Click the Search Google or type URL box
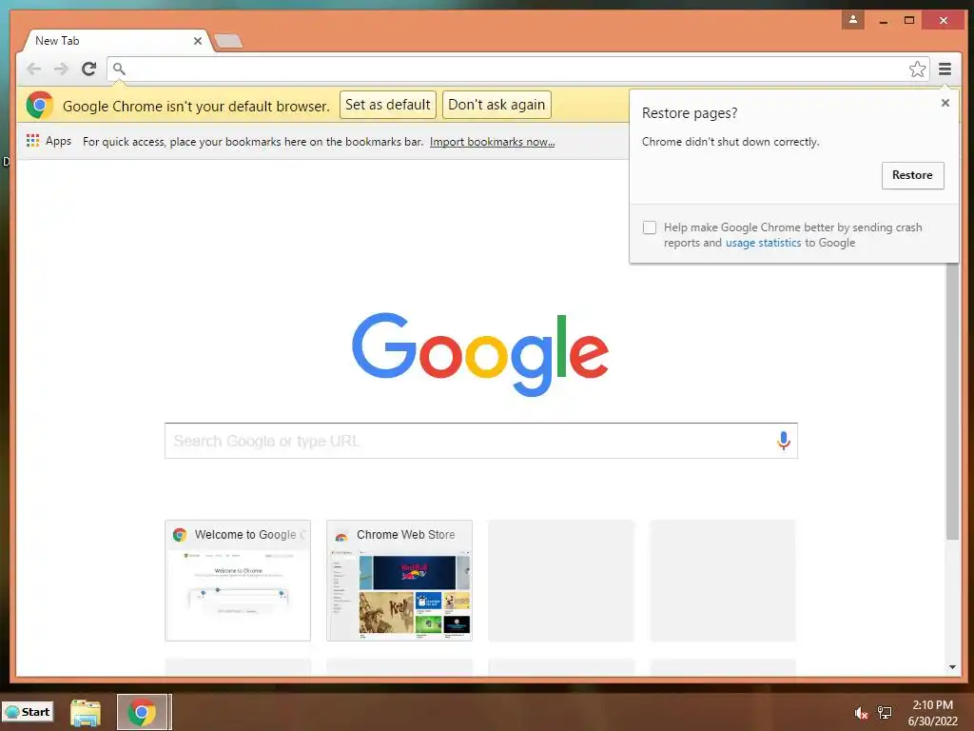 coord(480,441)
